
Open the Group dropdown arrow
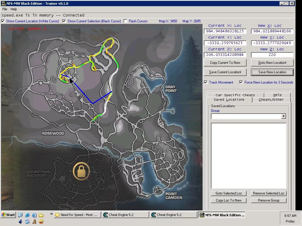[283, 116]
